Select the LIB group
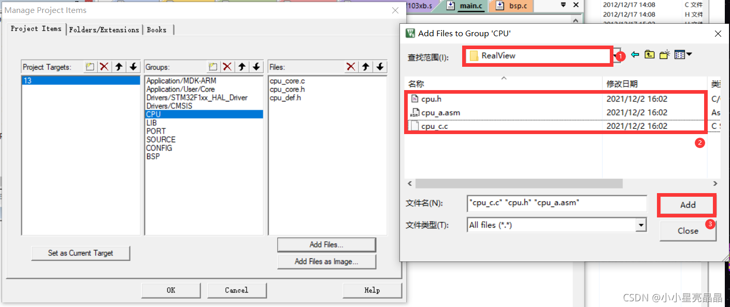This screenshot has height=307, width=730. coord(151,123)
